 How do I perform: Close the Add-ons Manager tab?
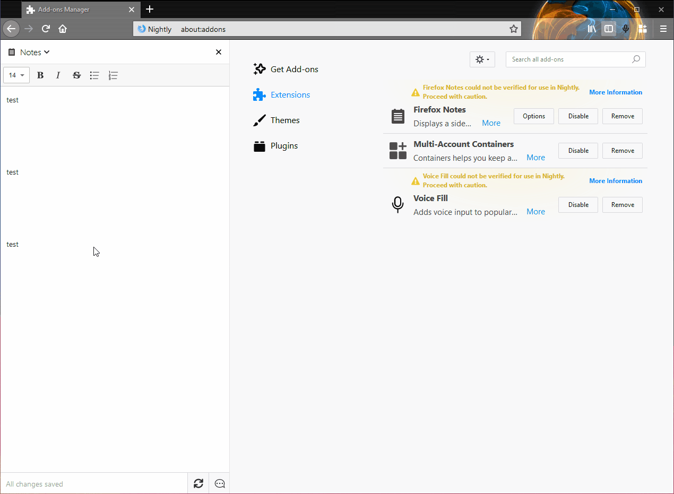[x=132, y=10]
